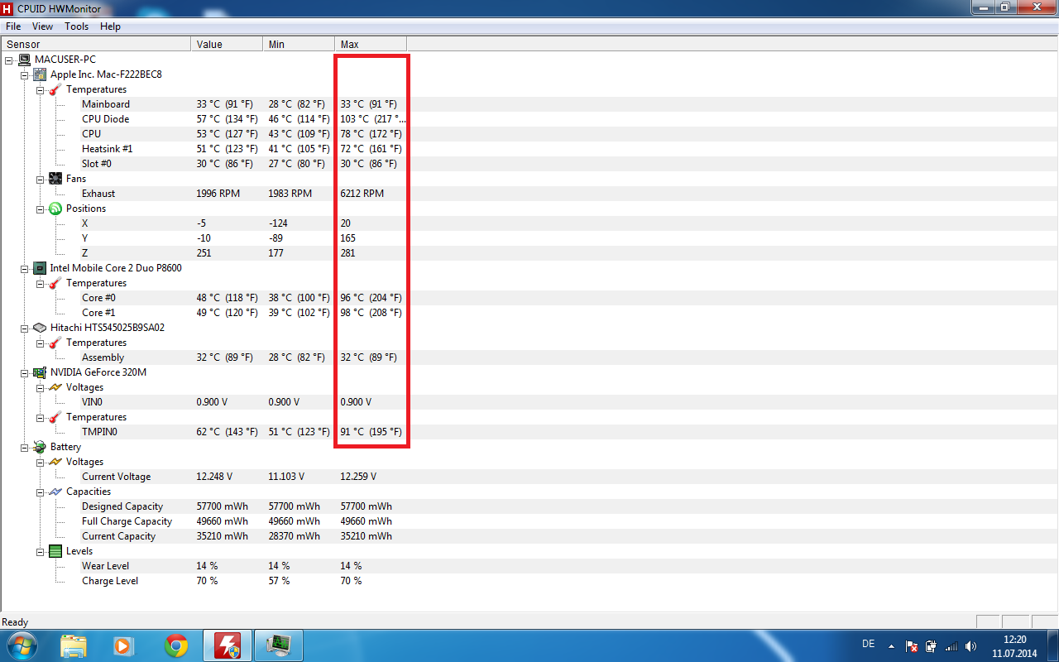
Task: Collapse the Intel Mobile Core 2 Duo P8600 node
Action: (x=25, y=268)
